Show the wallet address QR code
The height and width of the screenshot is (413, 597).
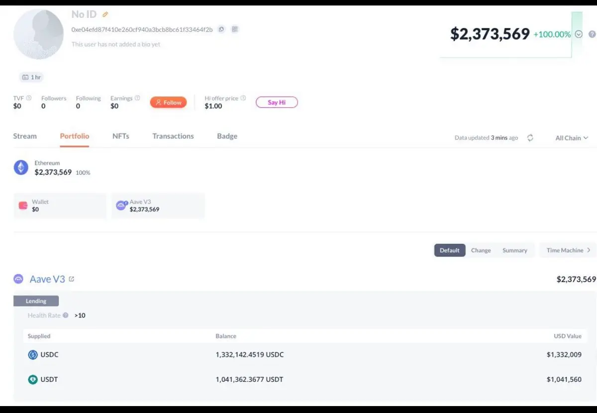pyautogui.click(x=235, y=29)
